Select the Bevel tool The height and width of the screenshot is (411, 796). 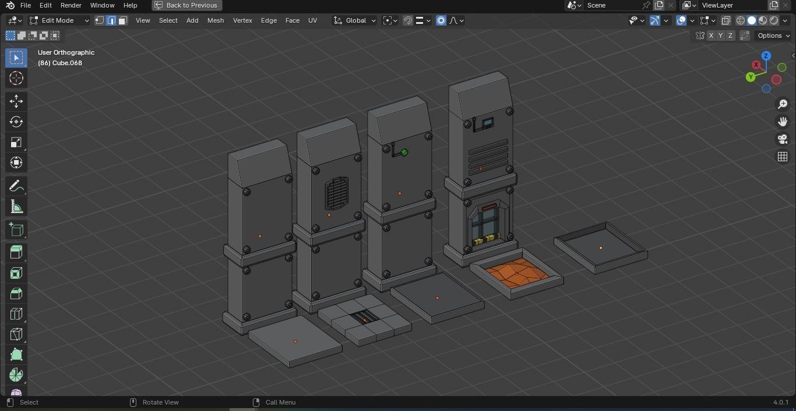tap(16, 293)
